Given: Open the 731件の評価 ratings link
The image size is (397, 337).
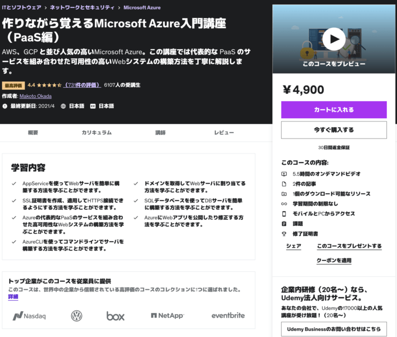Looking at the screenshot, I should tap(82, 85).
